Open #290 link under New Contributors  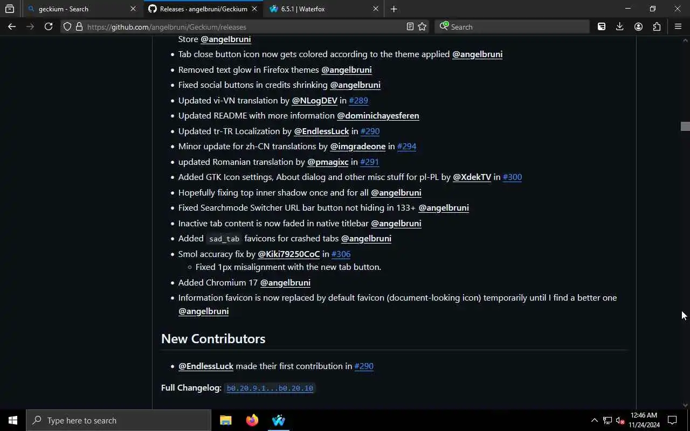tap(364, 366)
